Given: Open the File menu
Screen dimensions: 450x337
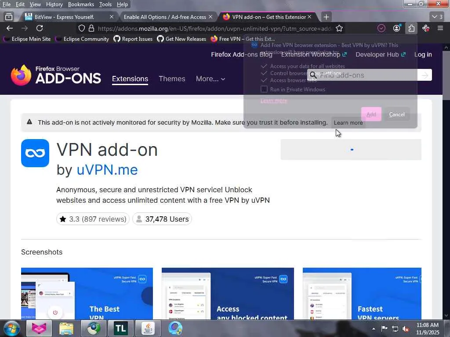Looking at the screenshot, I should 6,4.
